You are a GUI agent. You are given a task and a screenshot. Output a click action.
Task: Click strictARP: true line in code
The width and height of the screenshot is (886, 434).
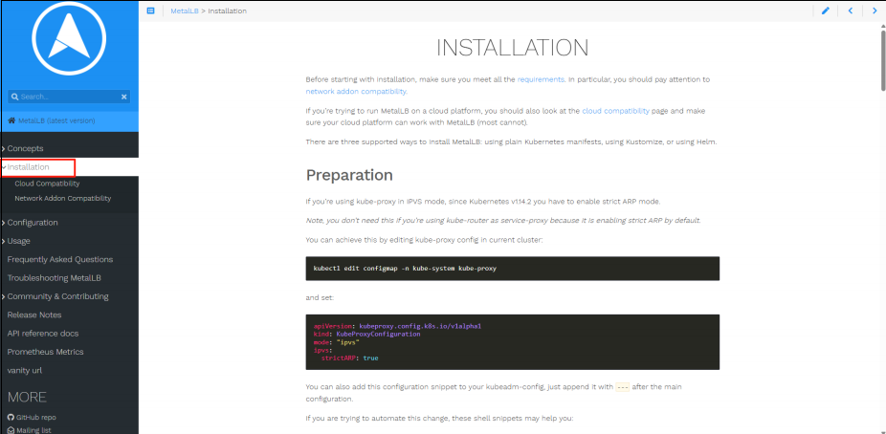[x=350, y=358]
